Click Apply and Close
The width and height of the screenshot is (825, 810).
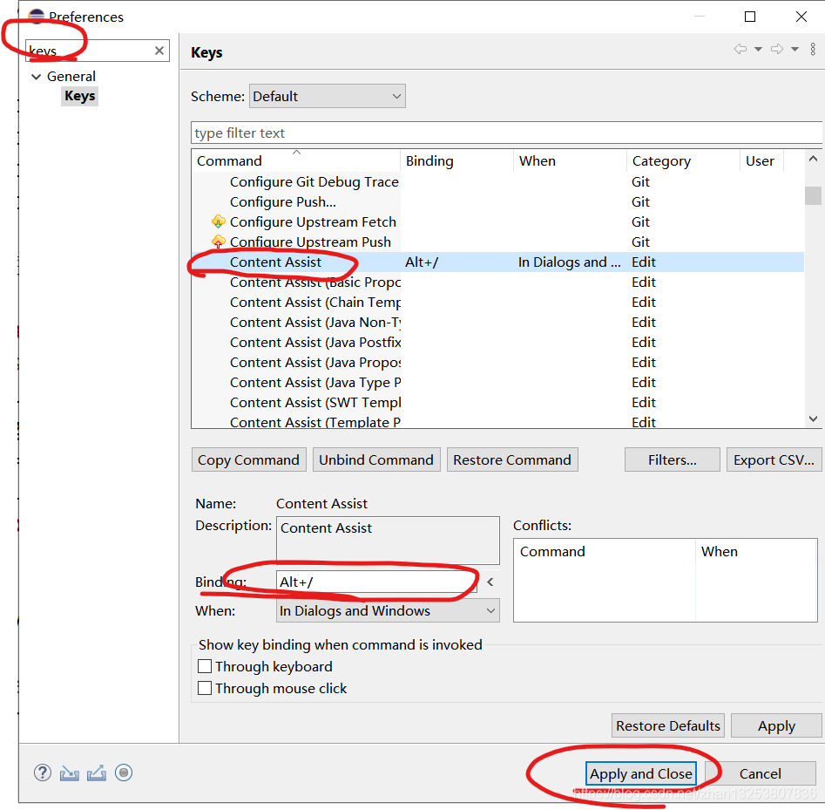click(x=641, y=773)
